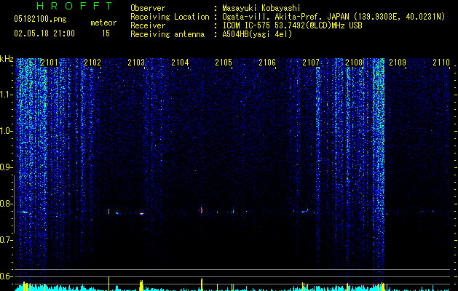
Task: Click time marker 2109
Action: 398,62
